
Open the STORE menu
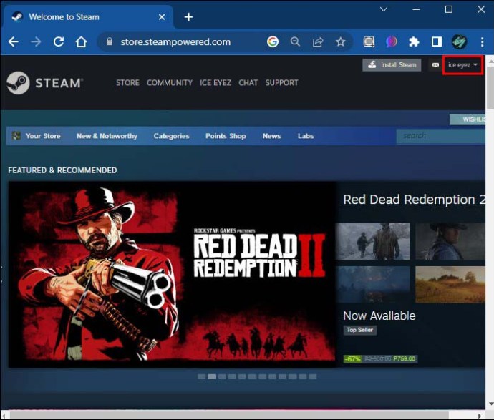click(127, 83)
